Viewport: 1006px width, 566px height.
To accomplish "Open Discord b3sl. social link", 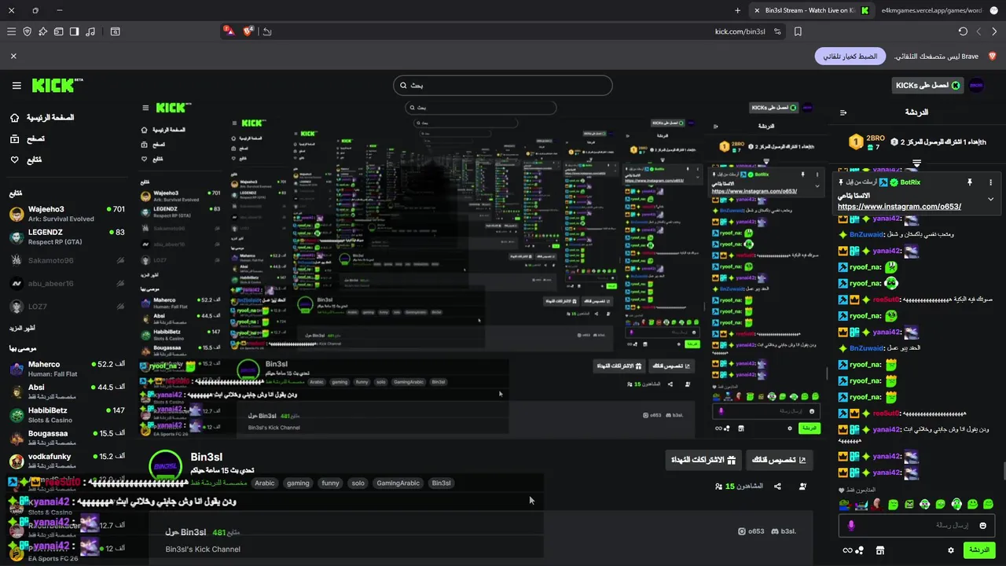I will (783, 531).
